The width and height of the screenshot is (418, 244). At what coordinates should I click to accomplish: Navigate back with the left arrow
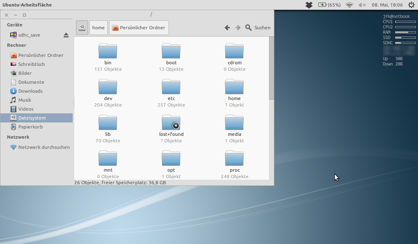227,28
